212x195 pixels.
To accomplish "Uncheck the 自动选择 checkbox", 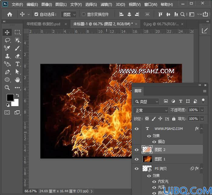I will 36,14.
